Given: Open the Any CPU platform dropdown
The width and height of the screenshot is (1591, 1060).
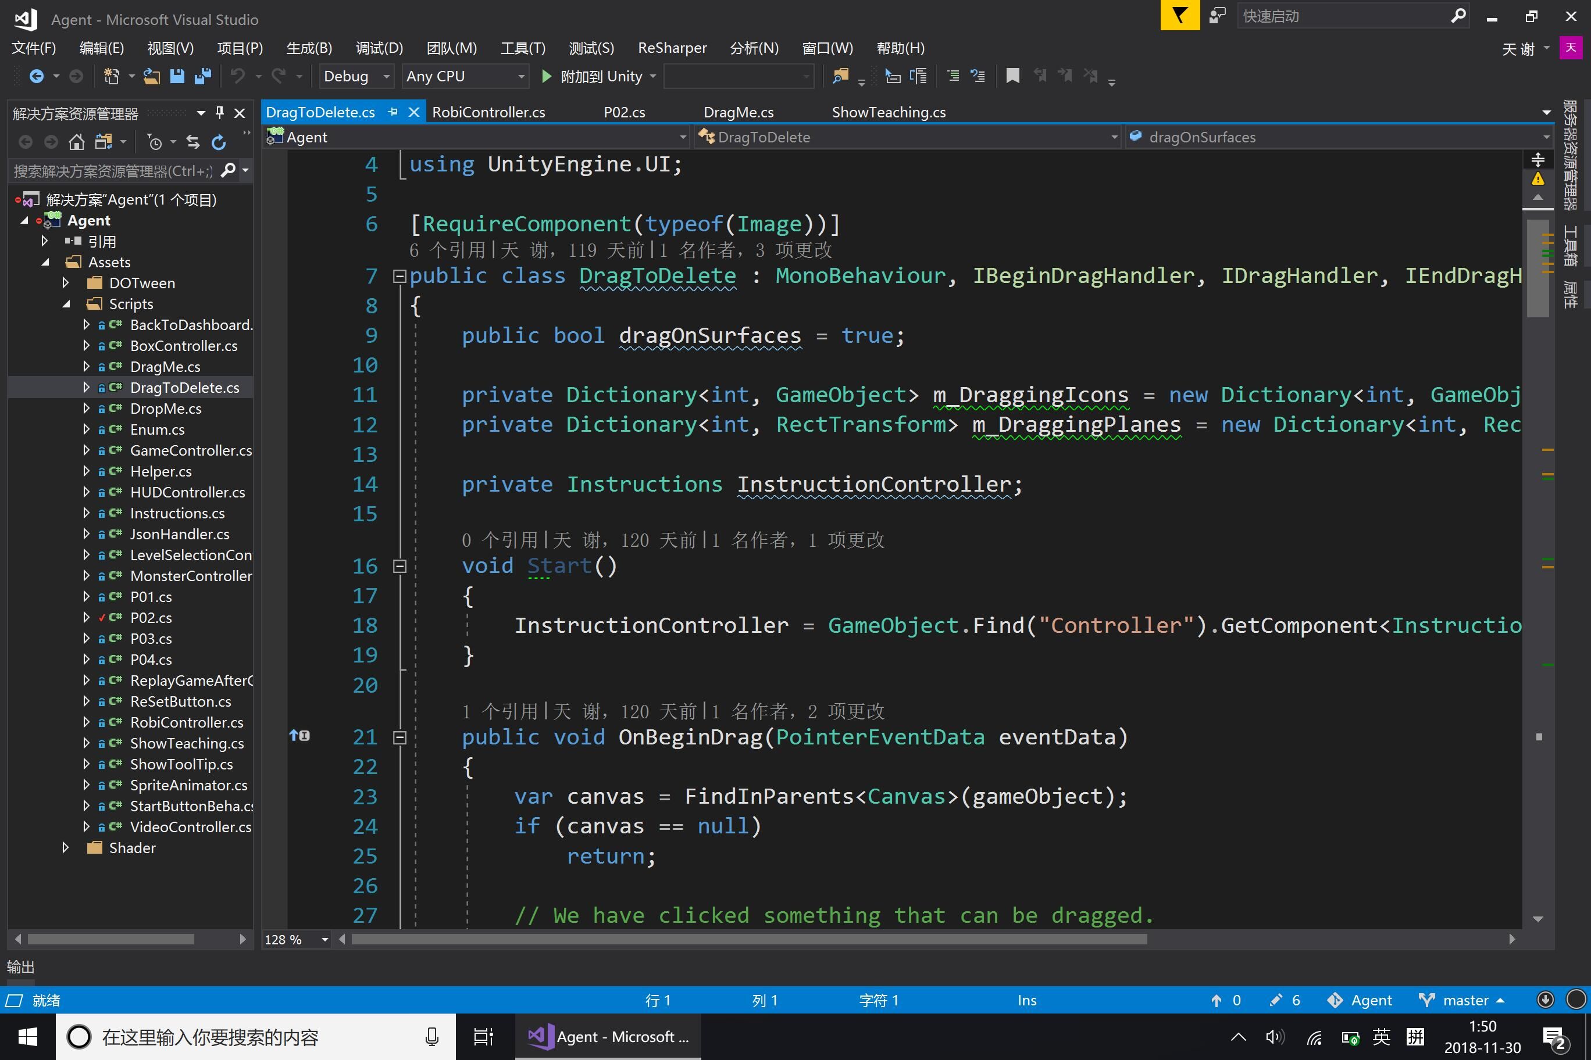Looking at the screenshot, I should 465,76.
